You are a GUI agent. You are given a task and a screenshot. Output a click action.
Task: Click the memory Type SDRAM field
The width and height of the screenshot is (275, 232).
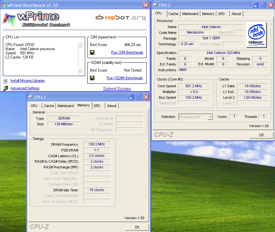(x=64, y=118)
